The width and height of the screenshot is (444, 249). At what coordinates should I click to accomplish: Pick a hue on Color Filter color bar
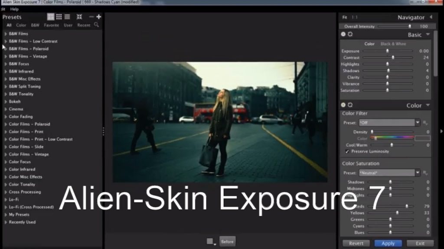(392, 138)
